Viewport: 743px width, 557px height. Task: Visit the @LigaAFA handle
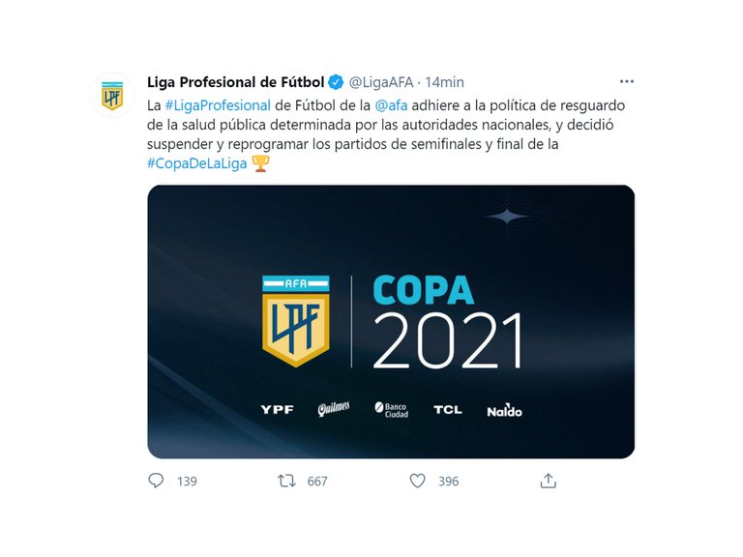pyautogui.click(x=381, y=82)
